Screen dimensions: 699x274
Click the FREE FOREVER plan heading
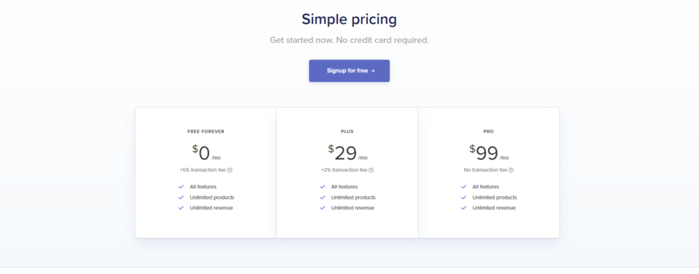(205, 131)
